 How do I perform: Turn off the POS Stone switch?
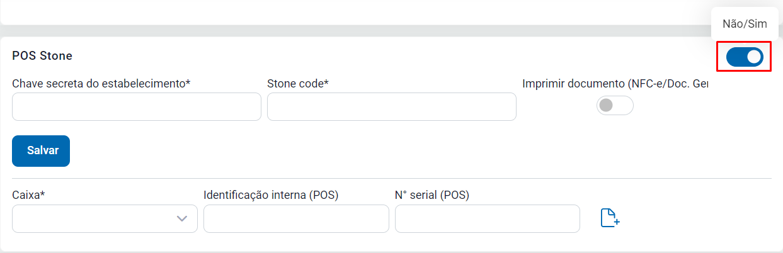click(x=745, y=57)
